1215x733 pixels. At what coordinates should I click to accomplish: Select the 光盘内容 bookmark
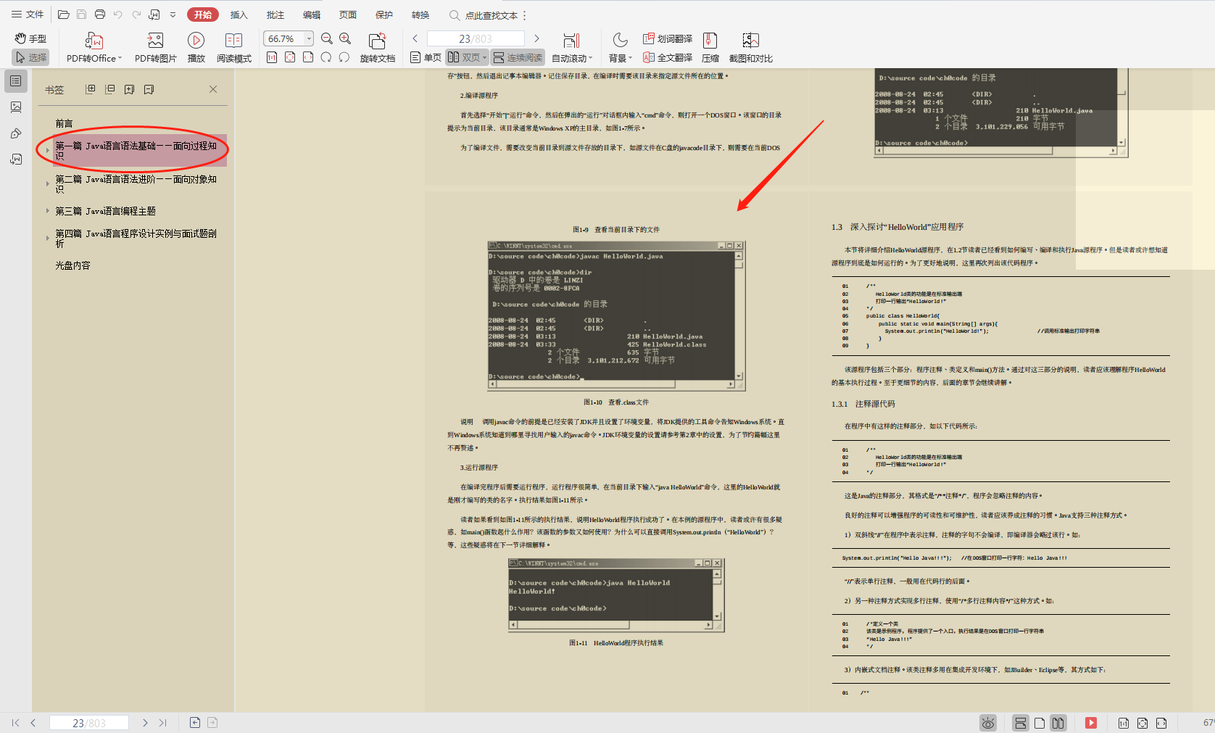tap(73, 265)
